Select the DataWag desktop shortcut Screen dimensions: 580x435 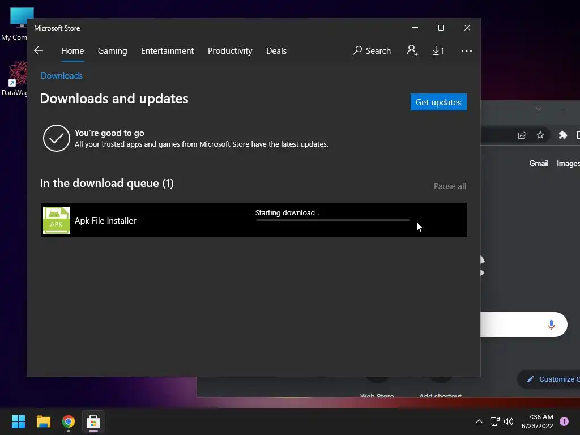click(x=14, y=79)
